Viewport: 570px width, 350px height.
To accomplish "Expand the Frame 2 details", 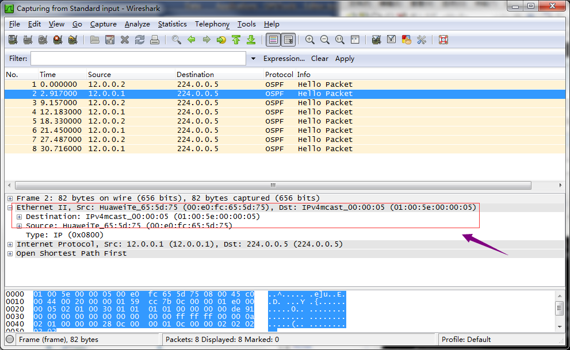I will click(10, 199).
